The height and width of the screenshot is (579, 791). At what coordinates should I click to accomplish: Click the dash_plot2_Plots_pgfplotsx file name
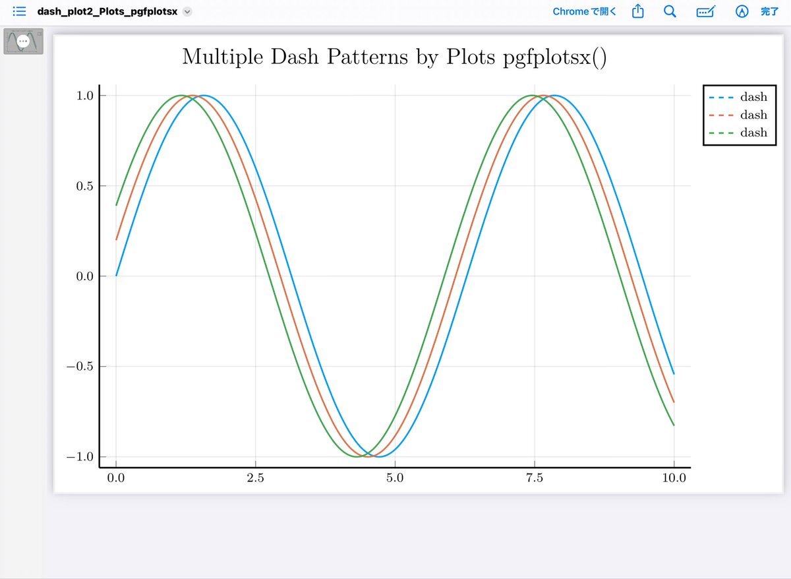pyautogui.click(x=107, y=12)
